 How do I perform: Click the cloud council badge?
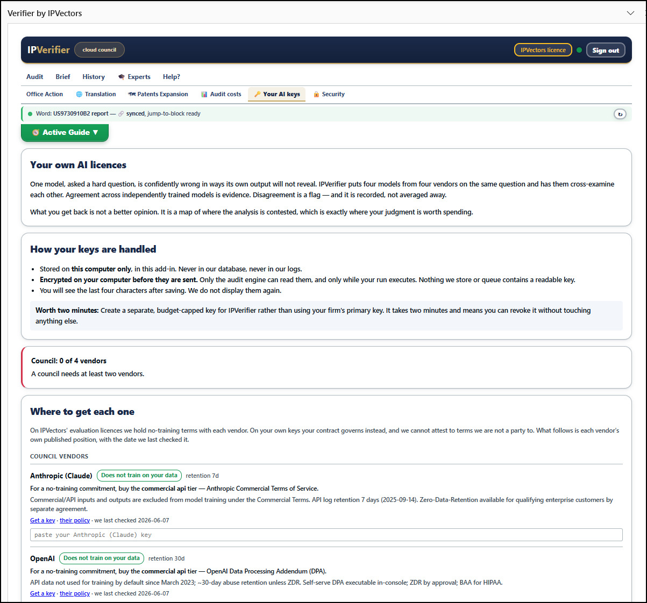coord(99,50)
